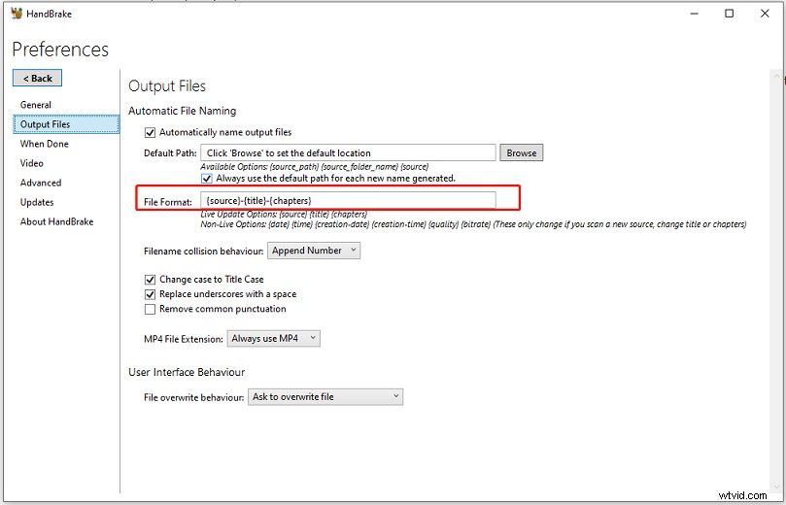Click the Automatic File Naming heading
Viewport: 786px width, 505px height.
click(182, 111)
